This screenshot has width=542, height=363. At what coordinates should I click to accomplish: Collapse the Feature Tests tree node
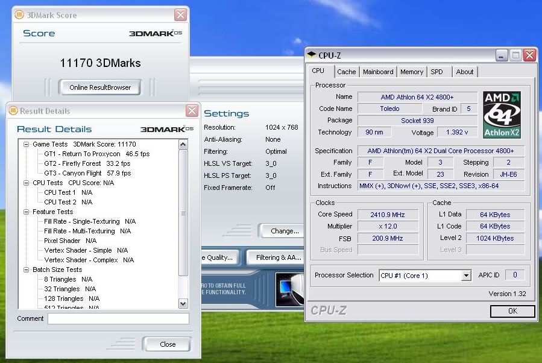(x=27, y=212)
